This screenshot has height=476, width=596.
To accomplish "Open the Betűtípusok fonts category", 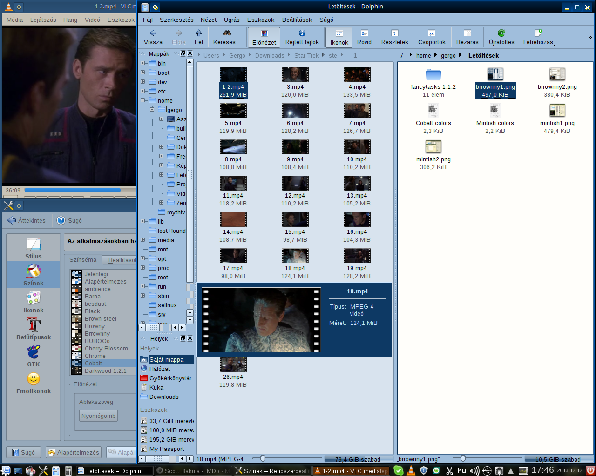I will 34,329.
